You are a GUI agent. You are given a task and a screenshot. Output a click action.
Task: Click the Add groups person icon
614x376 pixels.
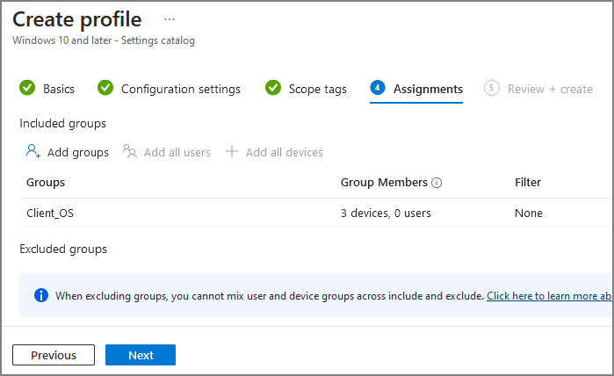[33, 152]
